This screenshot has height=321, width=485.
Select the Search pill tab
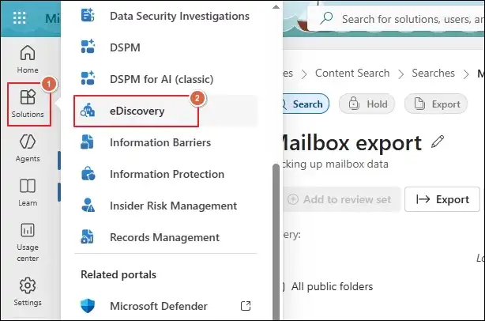(x=306, y=104)
